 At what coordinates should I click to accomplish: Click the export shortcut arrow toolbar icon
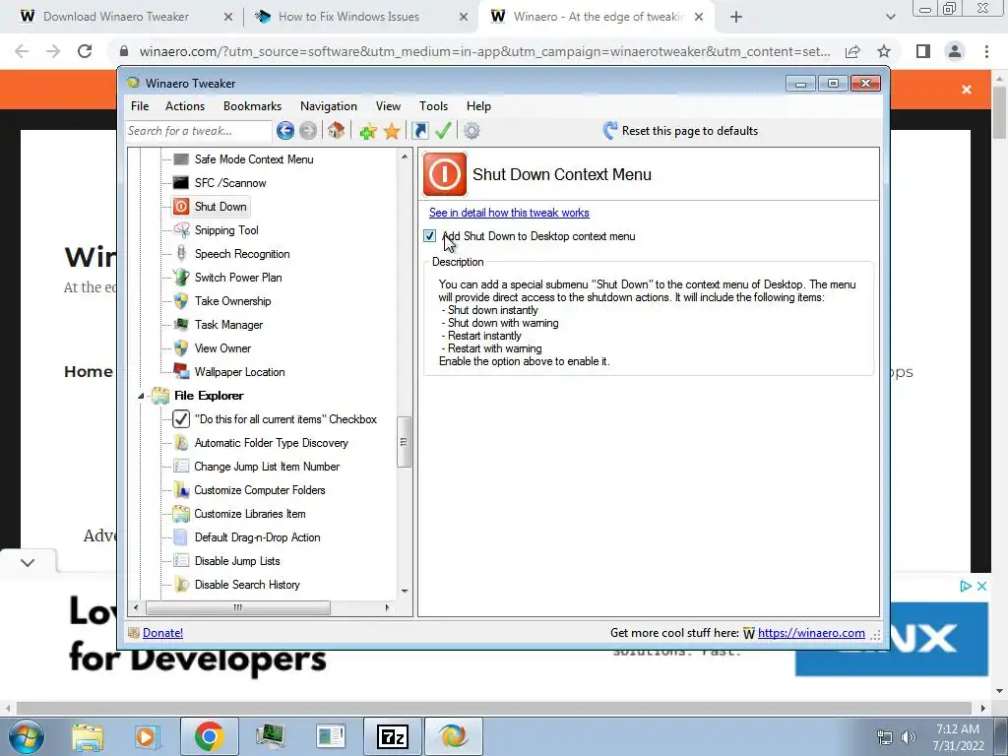(419, 131)
